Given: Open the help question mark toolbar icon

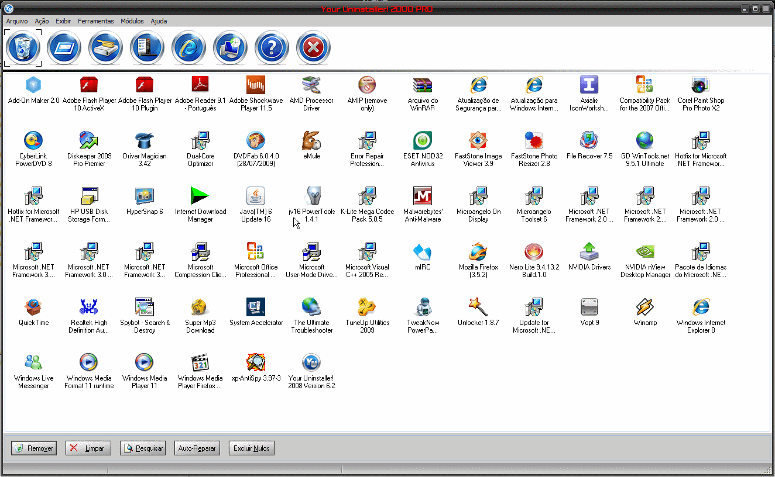Looking at the screenshot, I should [x=272, y=48].
